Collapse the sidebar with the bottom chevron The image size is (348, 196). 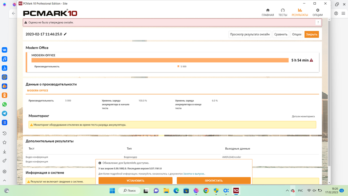coord(5,180)
